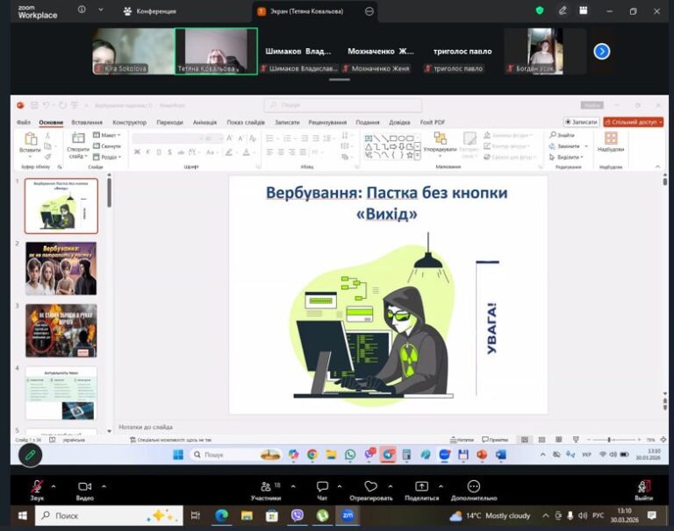674x531 pixels.
Task: Click the Выйти leave meeting button
Action: coord(643,487)
